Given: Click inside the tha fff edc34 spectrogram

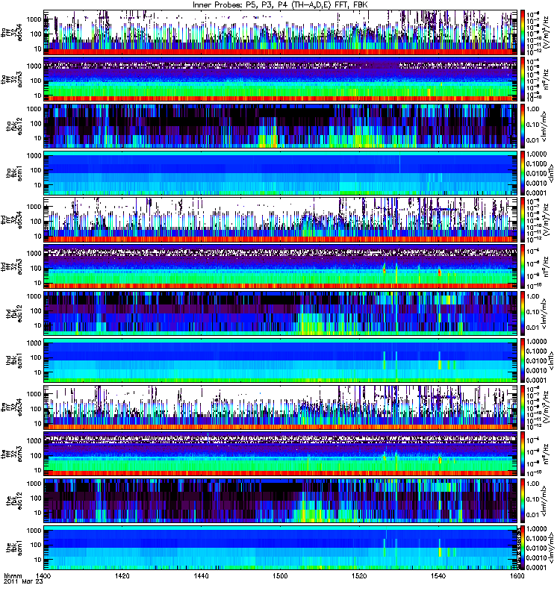Looking at the screenshot, I should click(281, 33).
